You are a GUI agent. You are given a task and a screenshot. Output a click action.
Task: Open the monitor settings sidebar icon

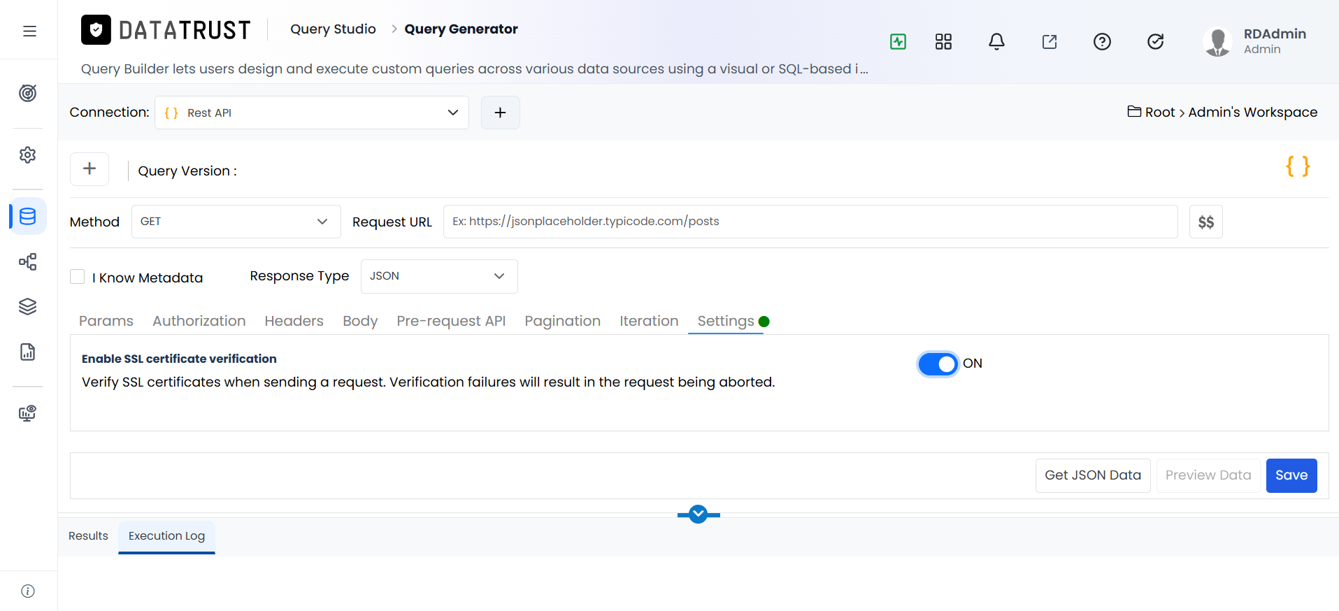tap(28, 413)
